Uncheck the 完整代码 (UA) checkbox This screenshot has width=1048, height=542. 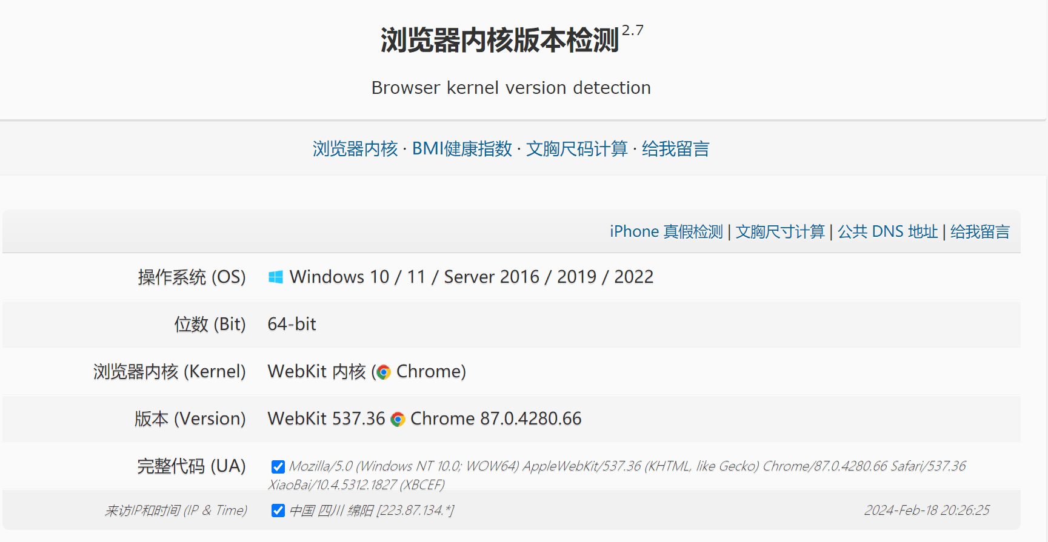(x=278, y=466)
